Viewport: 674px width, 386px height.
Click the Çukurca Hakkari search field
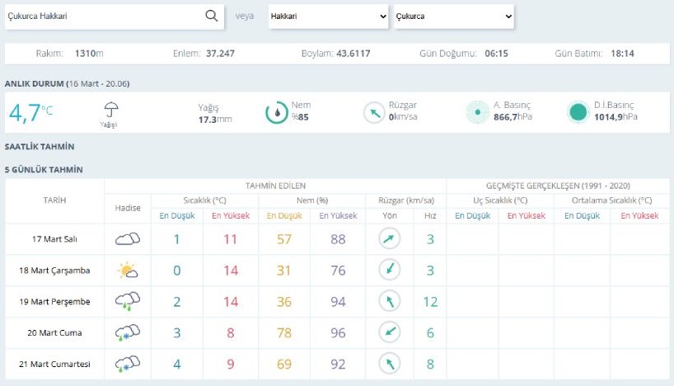click(103, 16)
